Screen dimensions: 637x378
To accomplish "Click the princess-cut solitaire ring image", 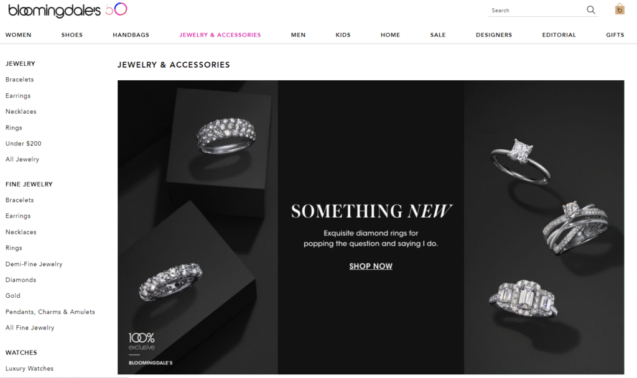I will tap(520, 162).
